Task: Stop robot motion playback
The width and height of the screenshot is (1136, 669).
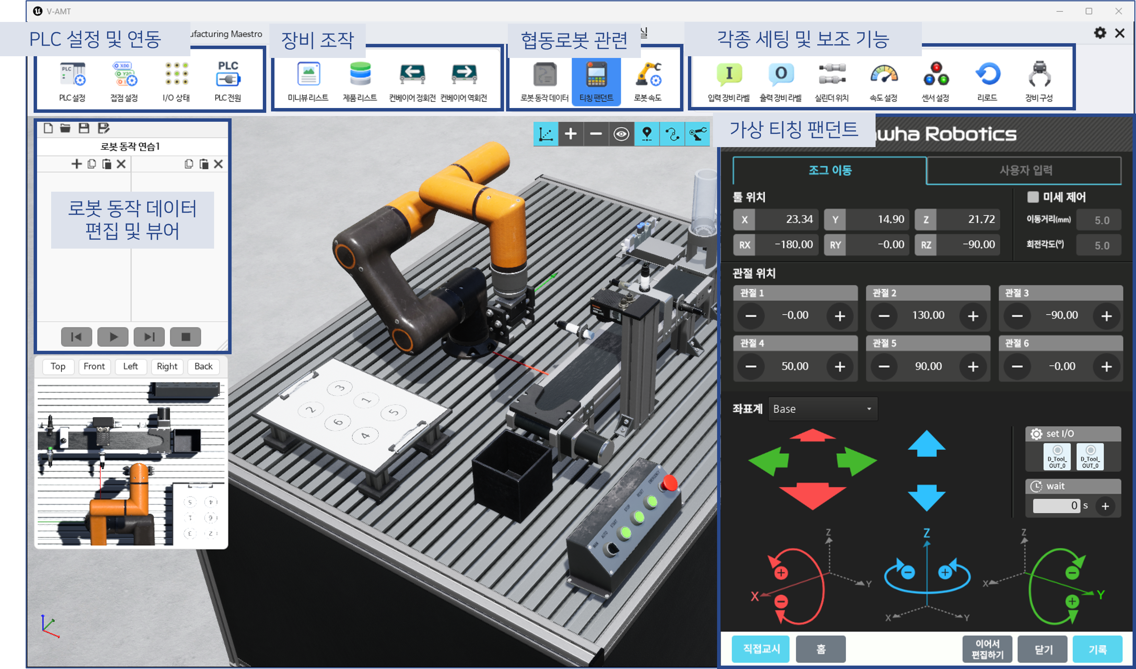Action: 185,337
